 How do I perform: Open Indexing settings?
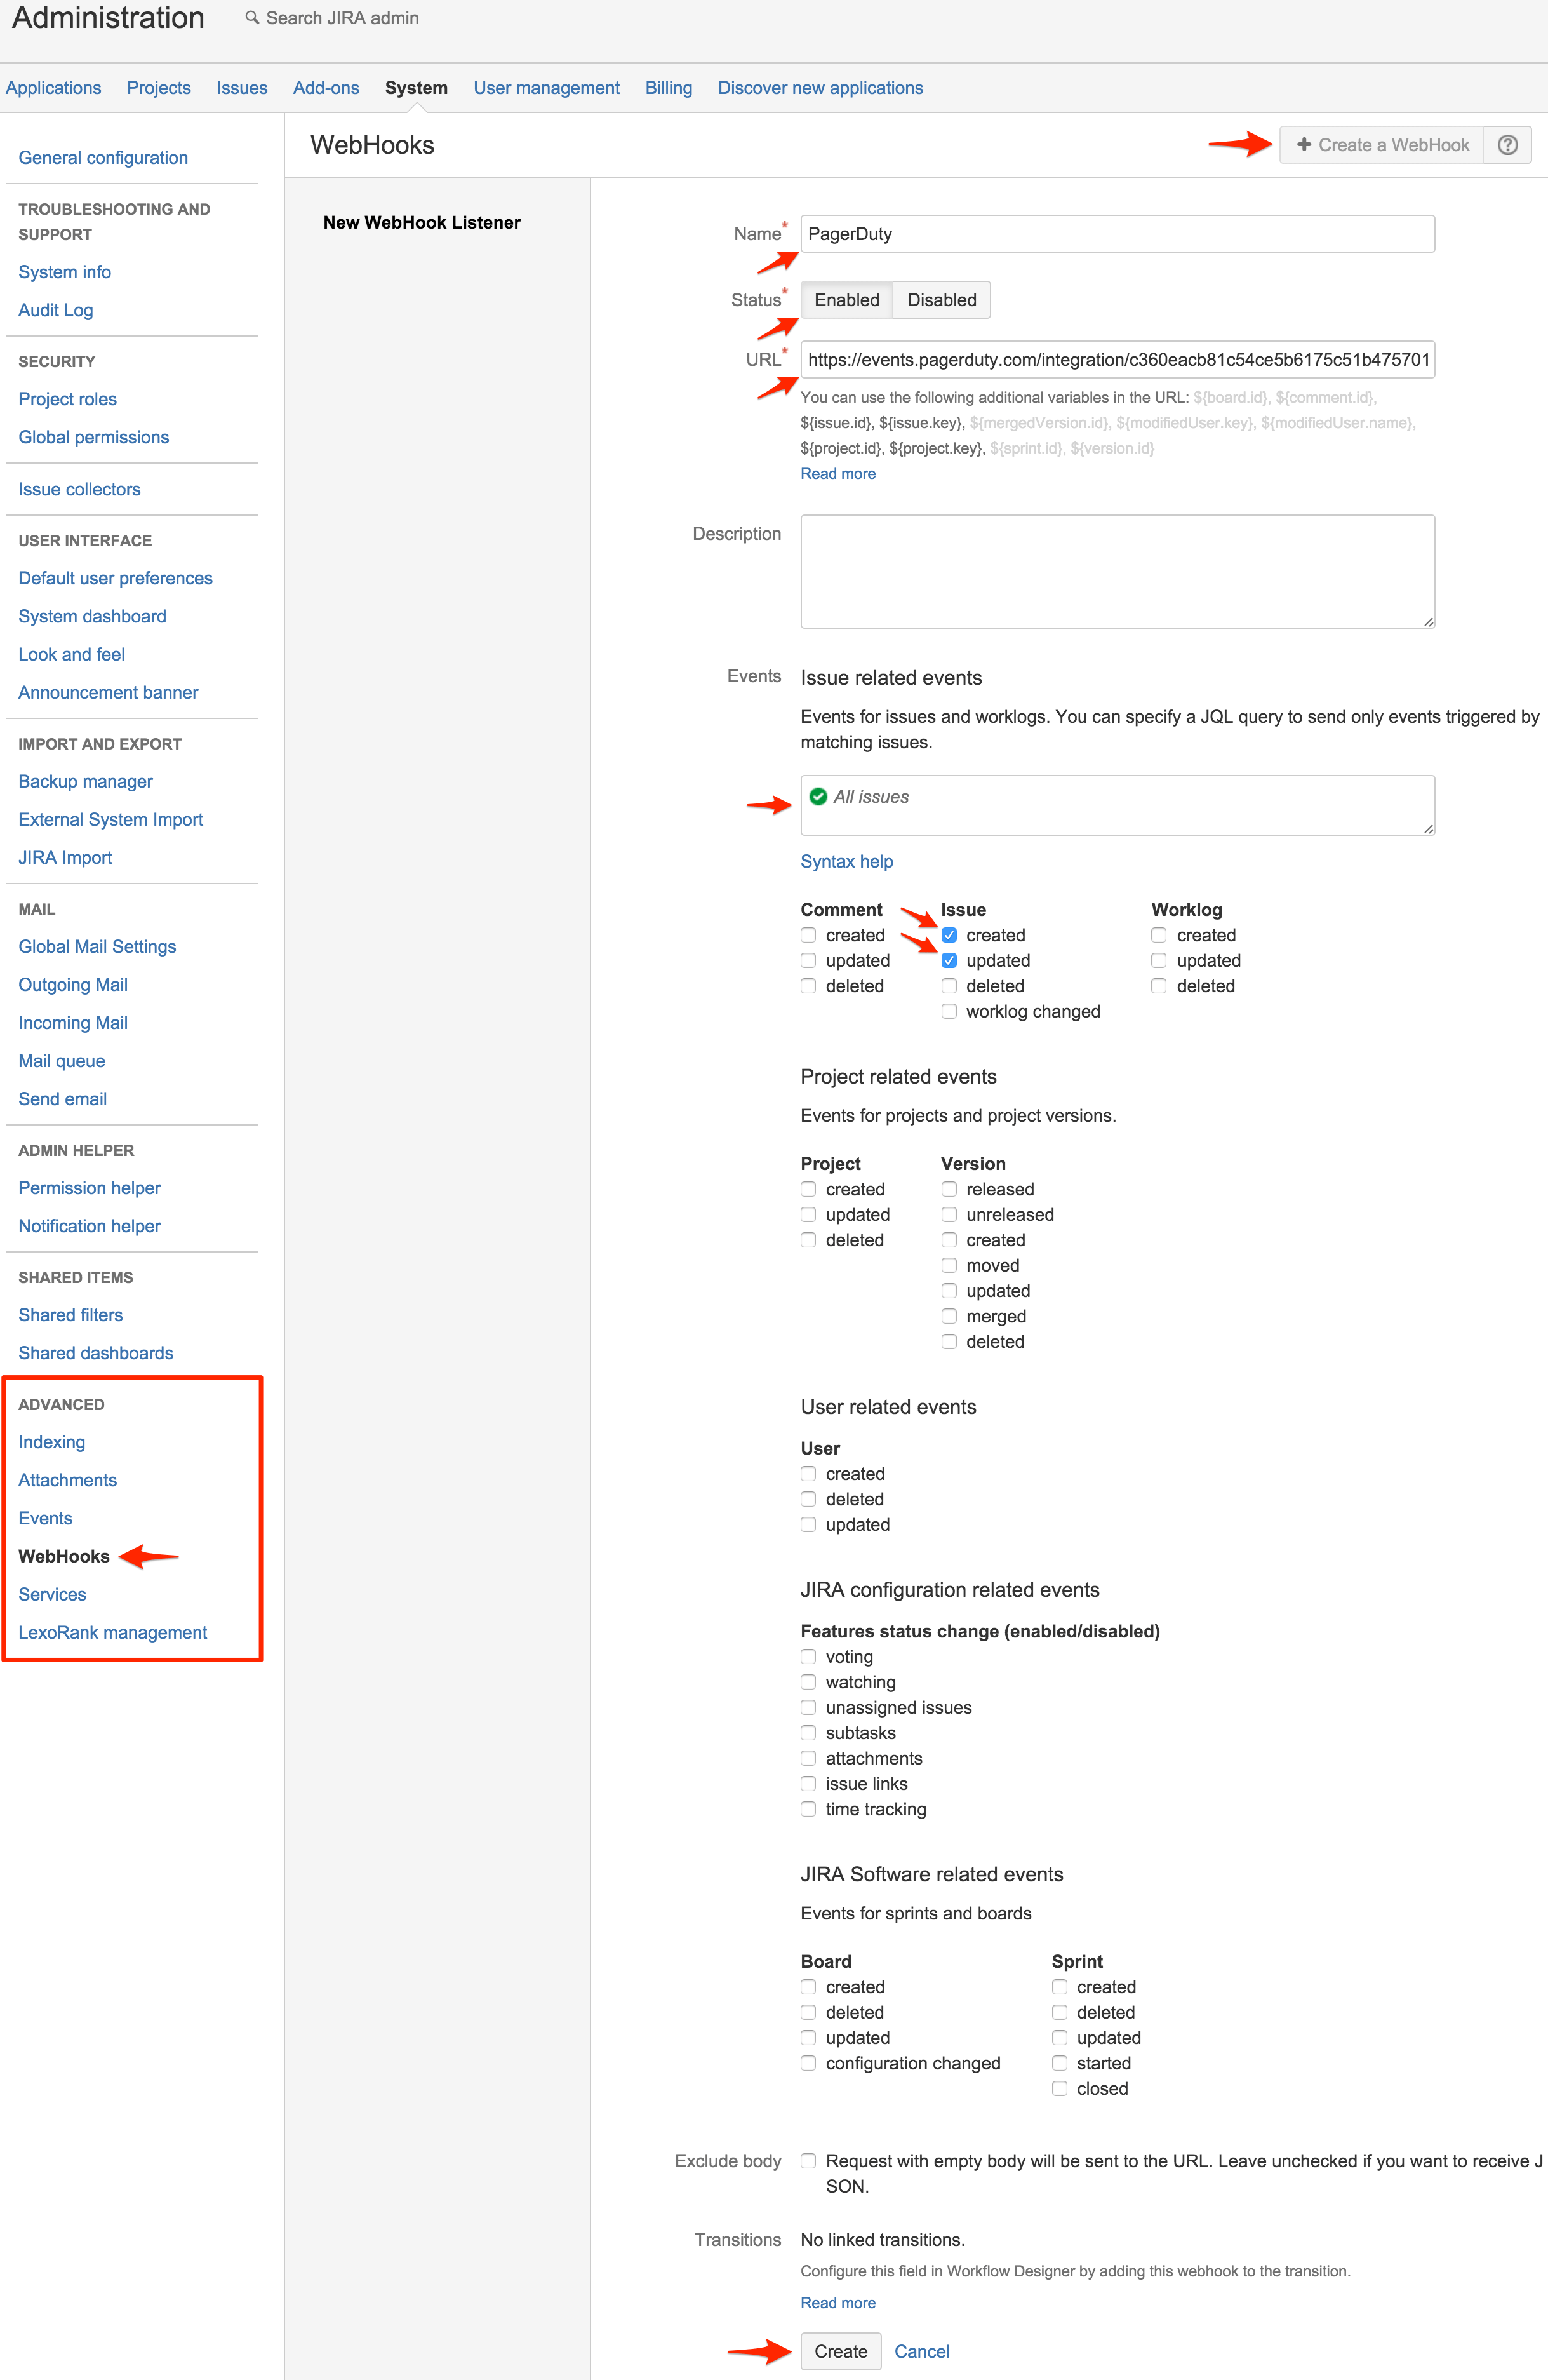pos(52,1442)
